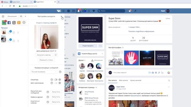191x107 pixels.
Task: Open a new browser tab with plus
Action: (58, 2)
